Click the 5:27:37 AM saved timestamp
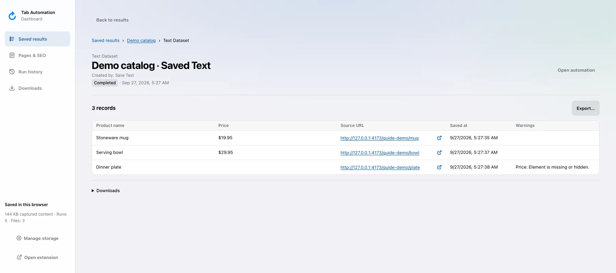616x273 pixels. 474,153
